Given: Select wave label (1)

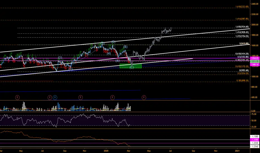Looking at the screenshot, I should click(x=60, y=58).
